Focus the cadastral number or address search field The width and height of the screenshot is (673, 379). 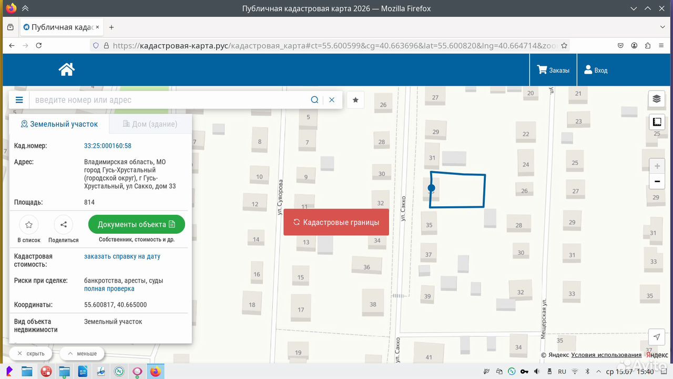coord(168,100)
